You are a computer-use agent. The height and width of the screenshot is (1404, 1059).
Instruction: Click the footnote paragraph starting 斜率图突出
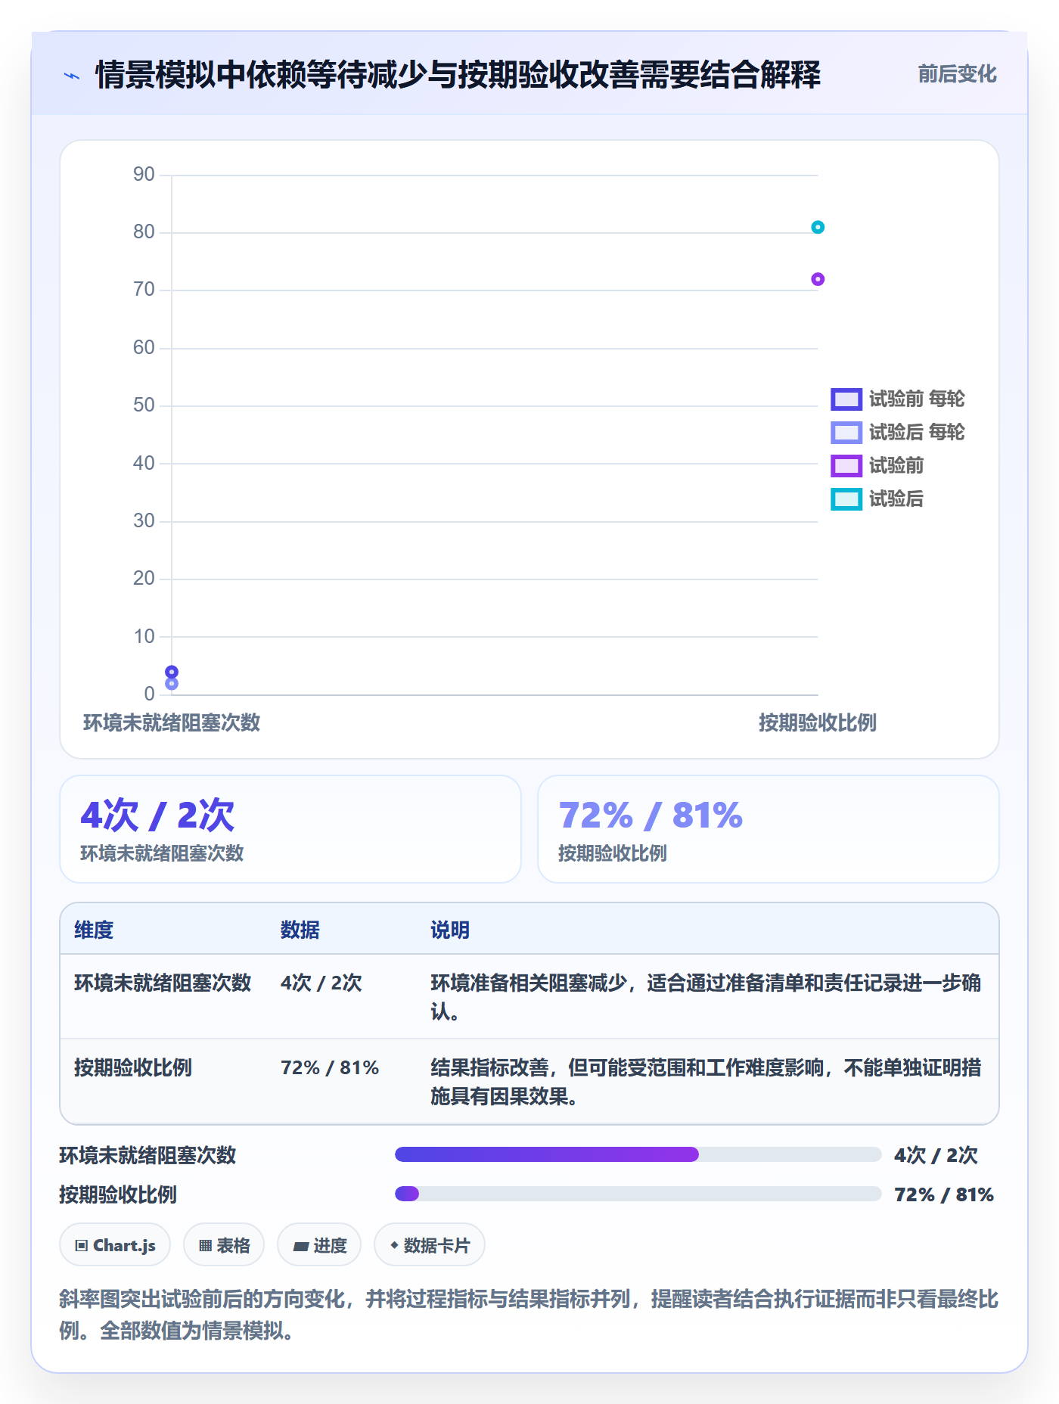pos(529,1315)
